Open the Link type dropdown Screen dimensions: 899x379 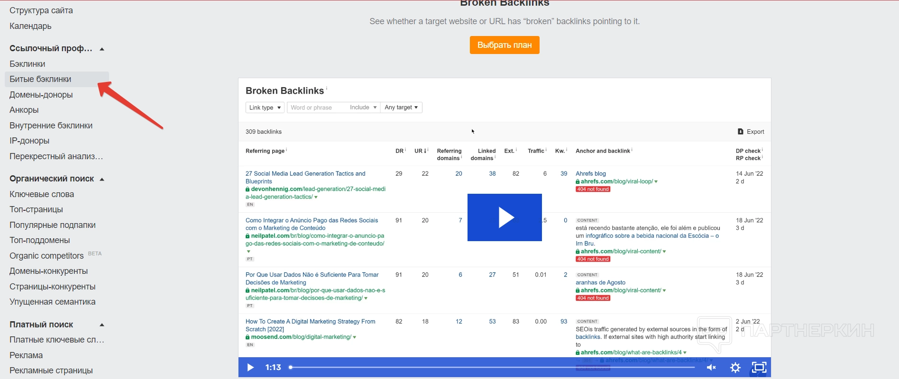pos(265,108)
